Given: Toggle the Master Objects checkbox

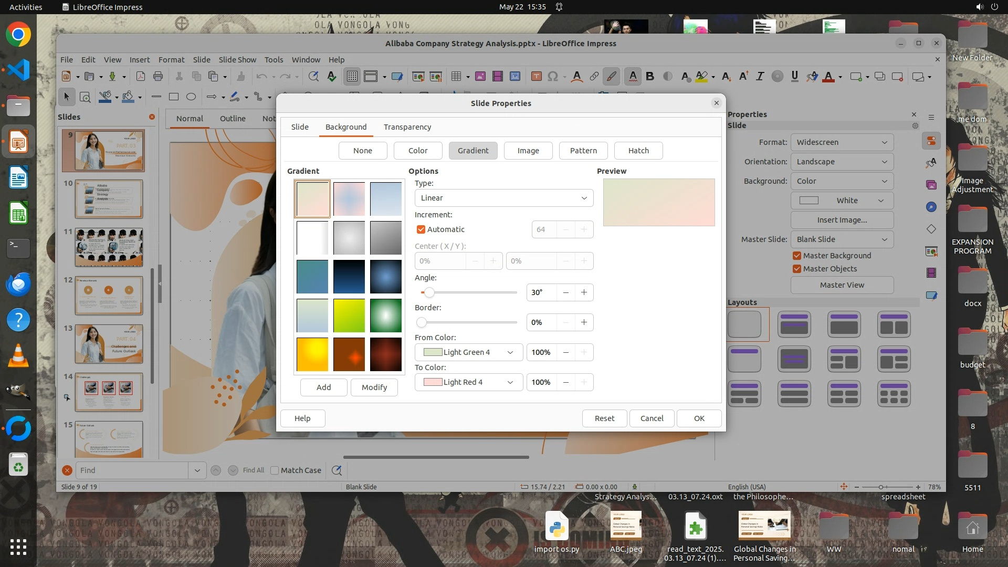Looking at the screenshot, I should tap(797, 269).
